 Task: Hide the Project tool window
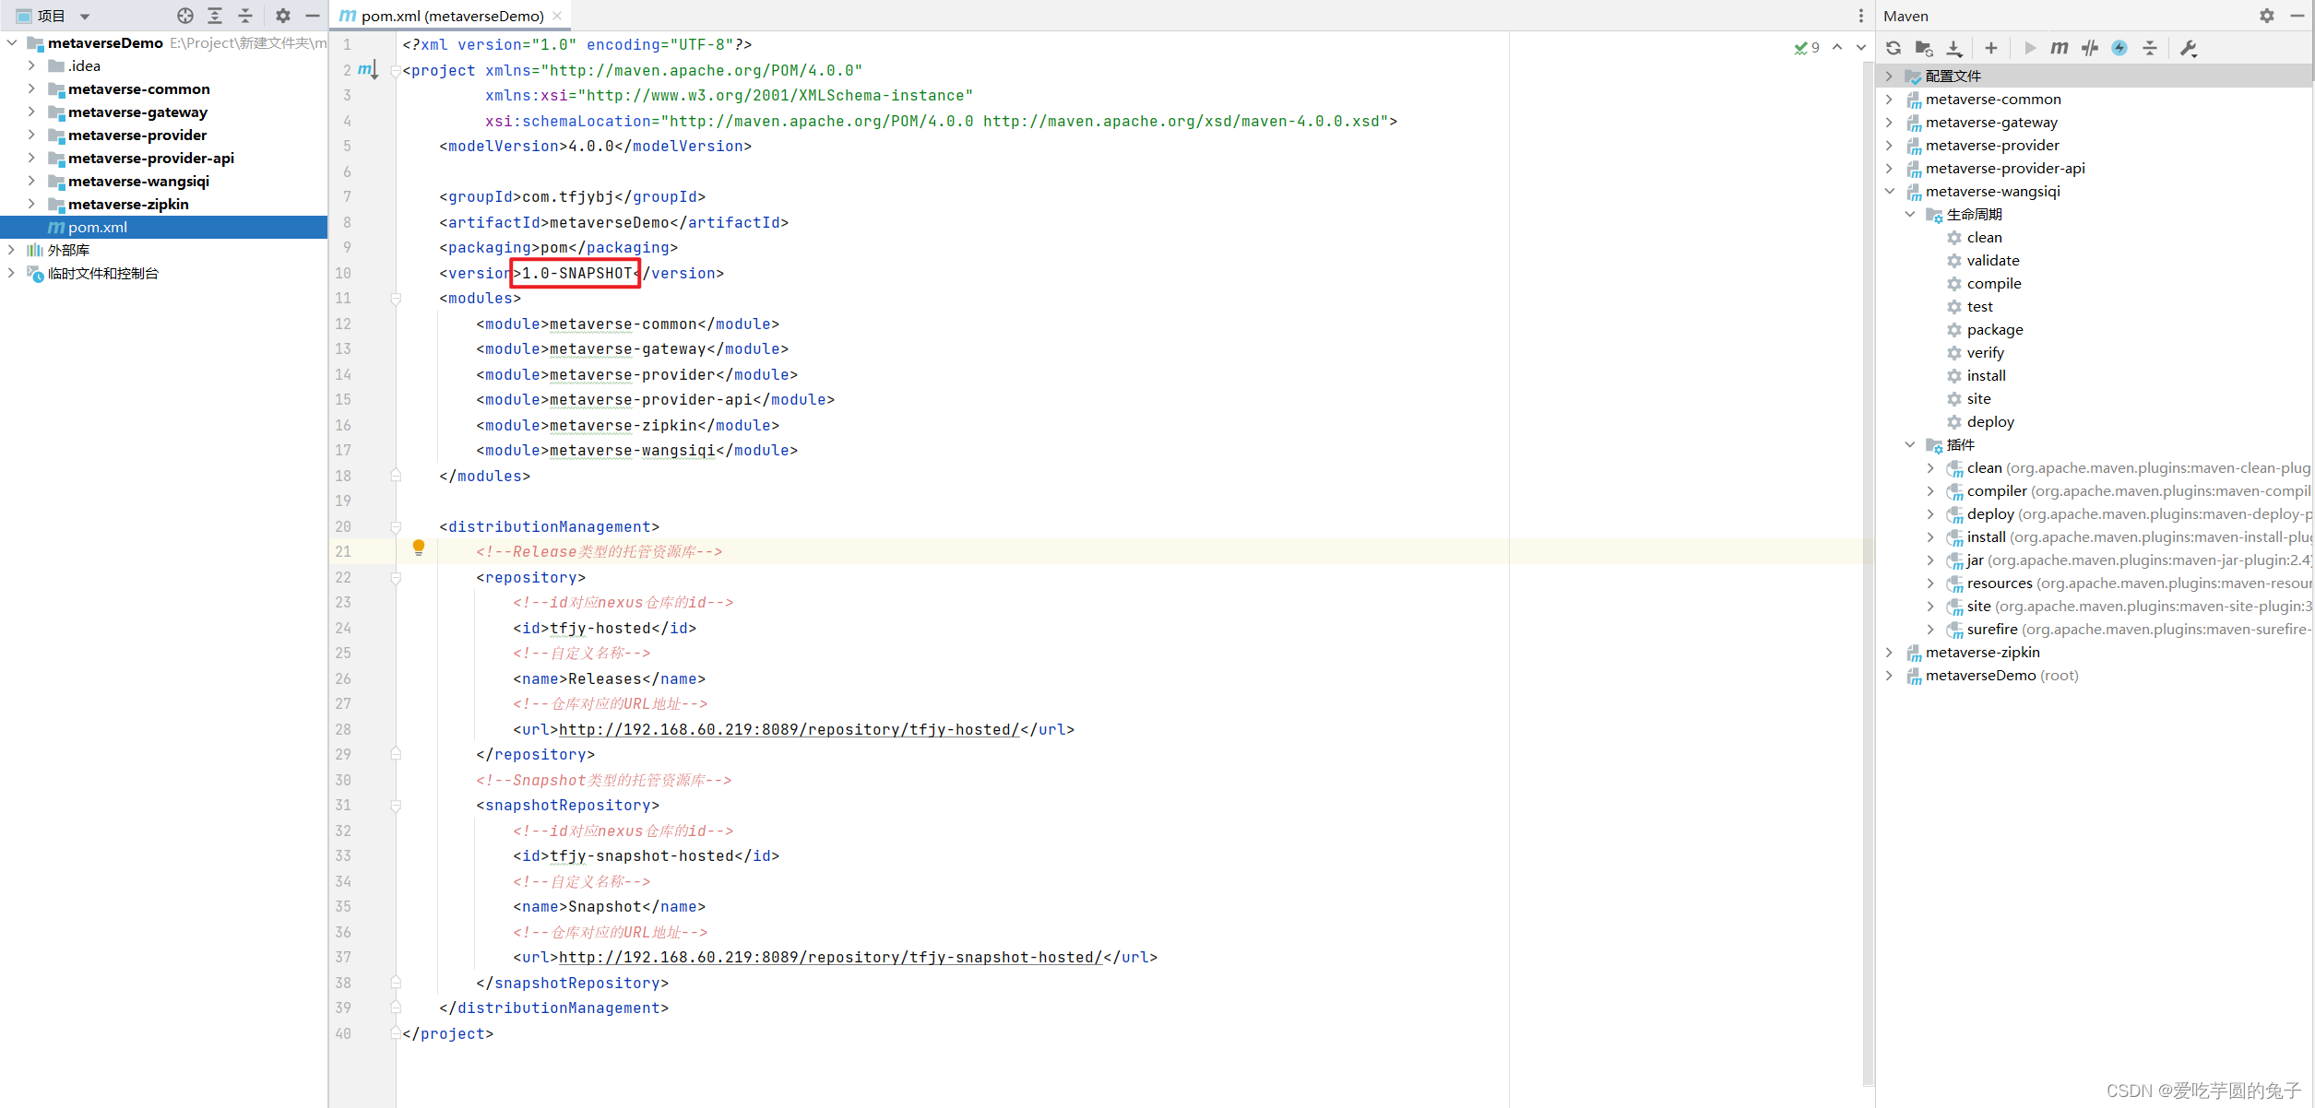313,16
